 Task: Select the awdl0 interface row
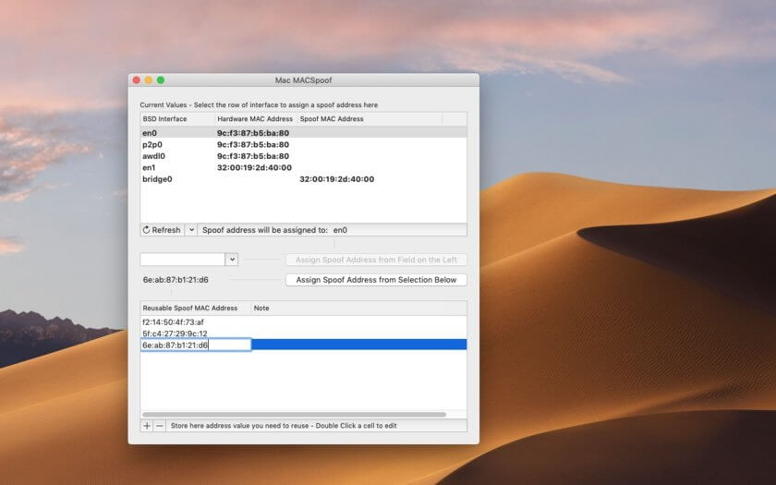tap(154, 156)
